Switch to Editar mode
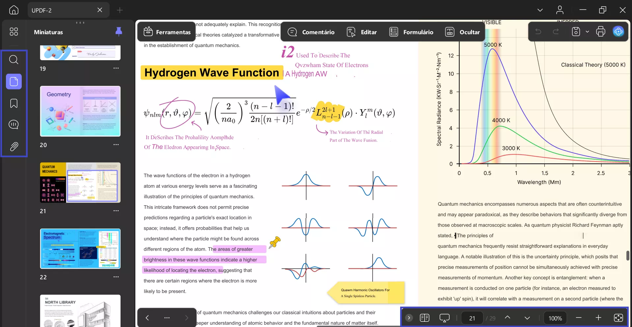This screenshot has height=327, width=632. click(x=362, y=32)
